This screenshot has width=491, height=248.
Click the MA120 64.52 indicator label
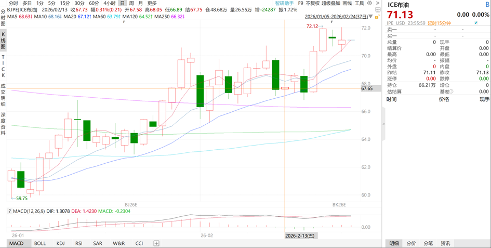[138, 16]
